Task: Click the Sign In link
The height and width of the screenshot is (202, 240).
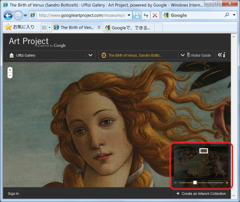Action: 13,194
